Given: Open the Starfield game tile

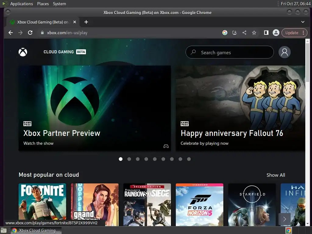Looking at the screenshot, I should click(252, 204).
